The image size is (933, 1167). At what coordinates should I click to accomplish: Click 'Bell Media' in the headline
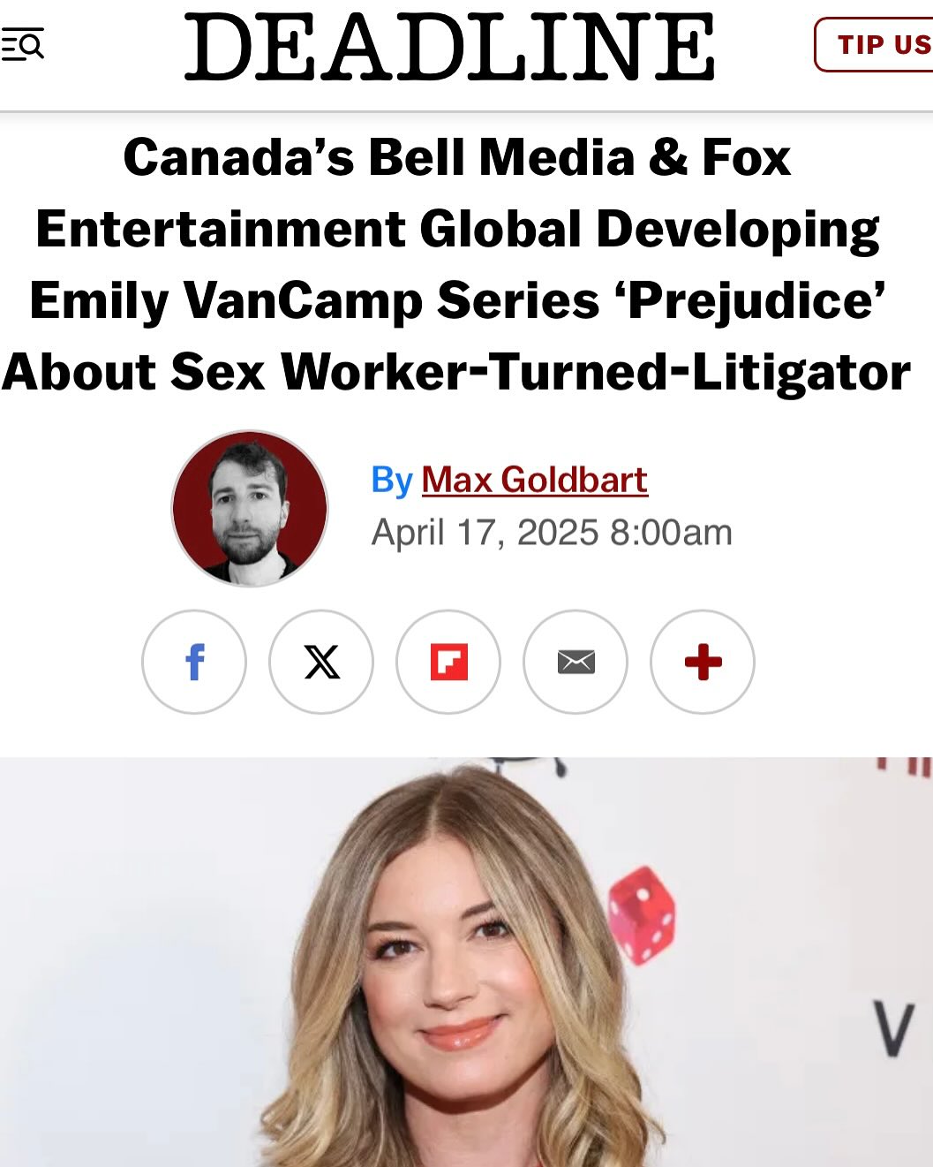[x=501, y=157]
